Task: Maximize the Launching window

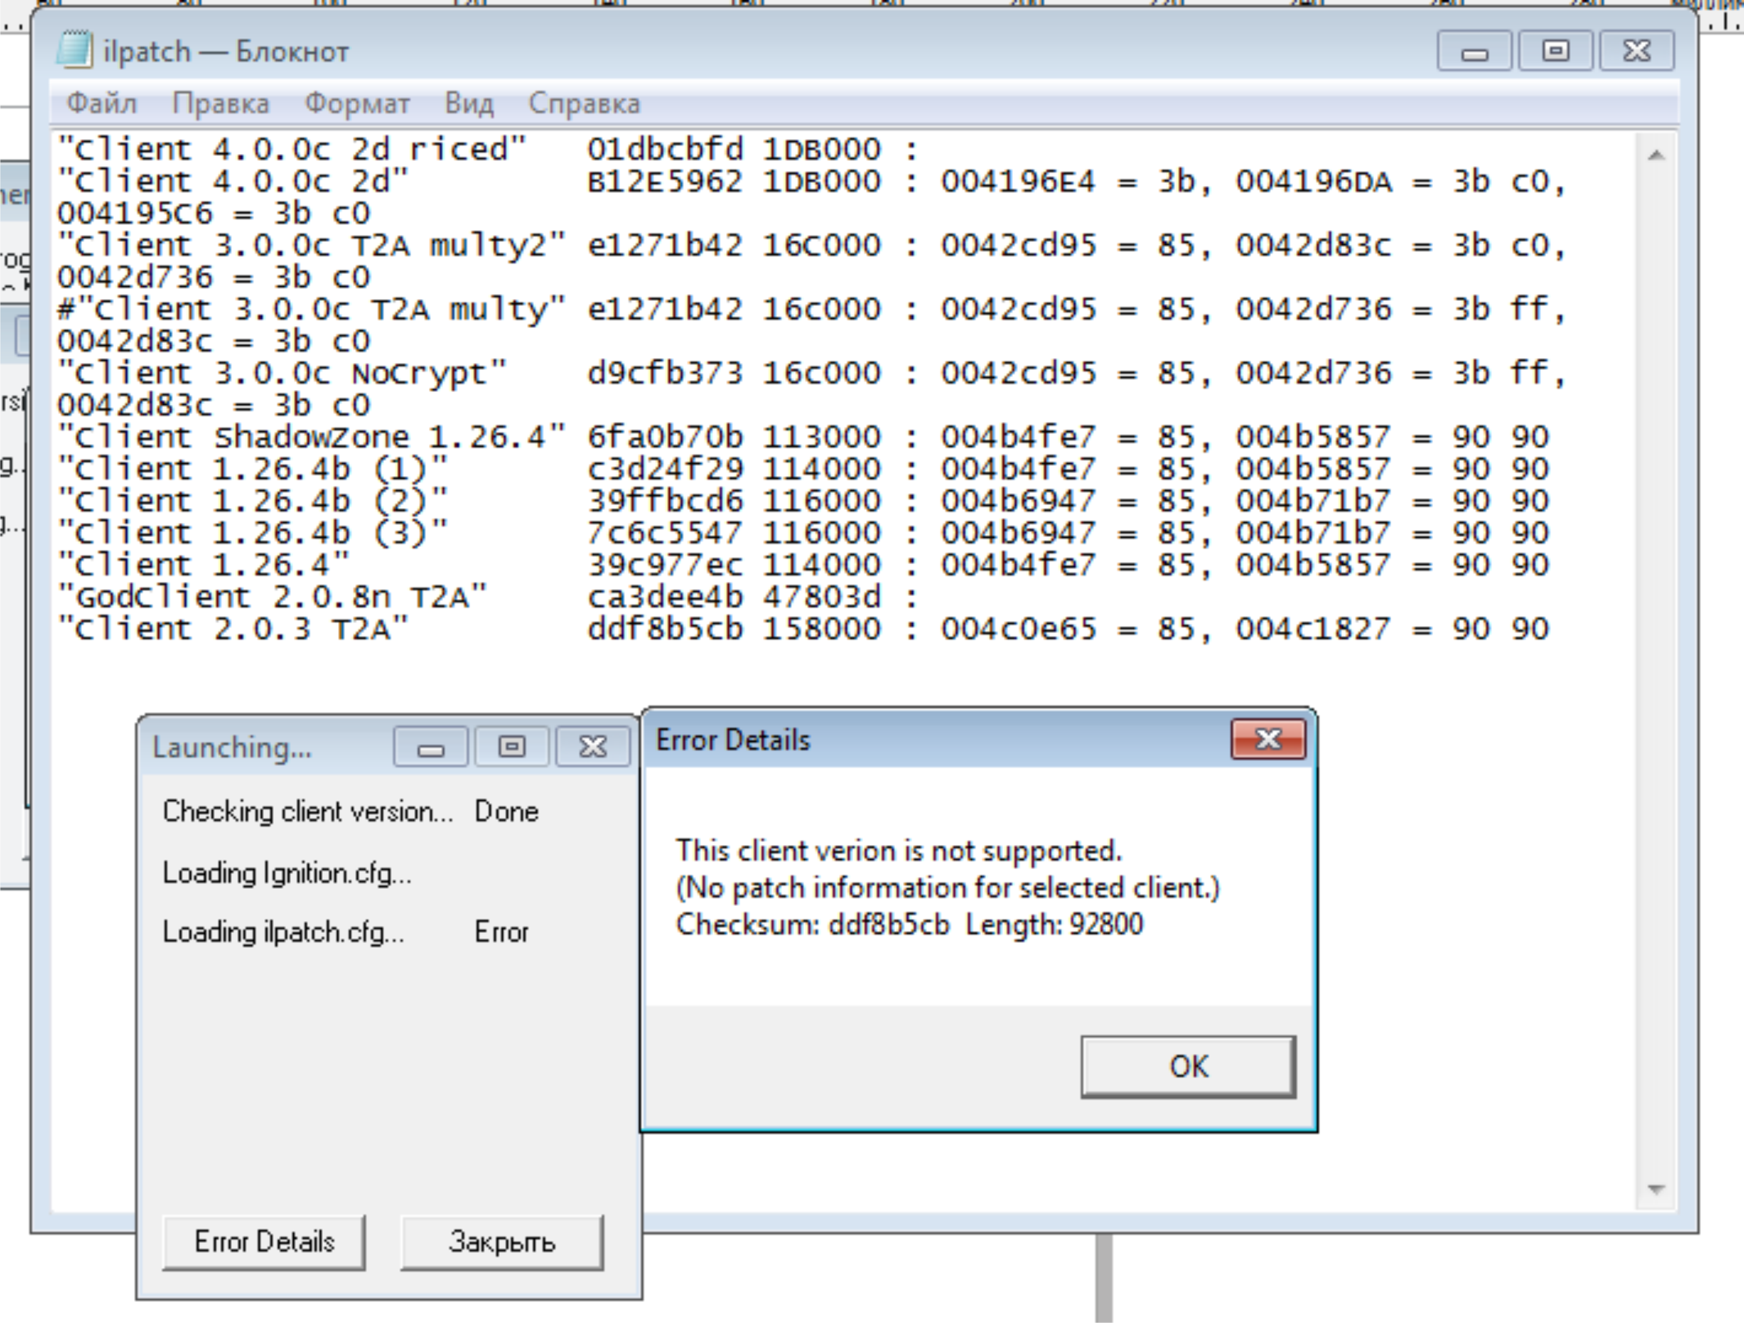Action: (x=512, y=746)
